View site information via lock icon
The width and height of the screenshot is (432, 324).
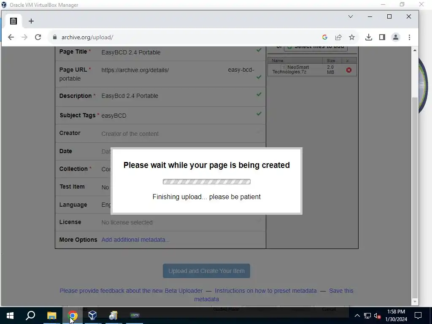tap(54, 37)
